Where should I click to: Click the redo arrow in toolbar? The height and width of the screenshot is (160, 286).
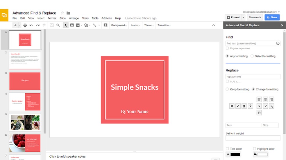[x=38, y=25]
